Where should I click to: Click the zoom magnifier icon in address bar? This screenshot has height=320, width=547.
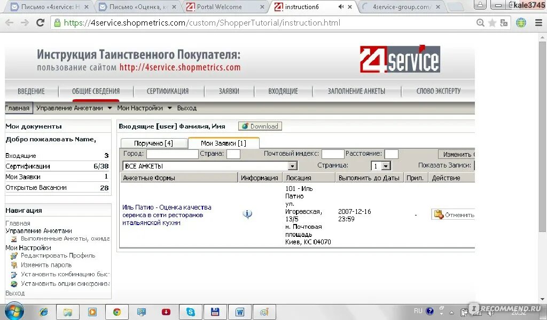click(480, 22)
